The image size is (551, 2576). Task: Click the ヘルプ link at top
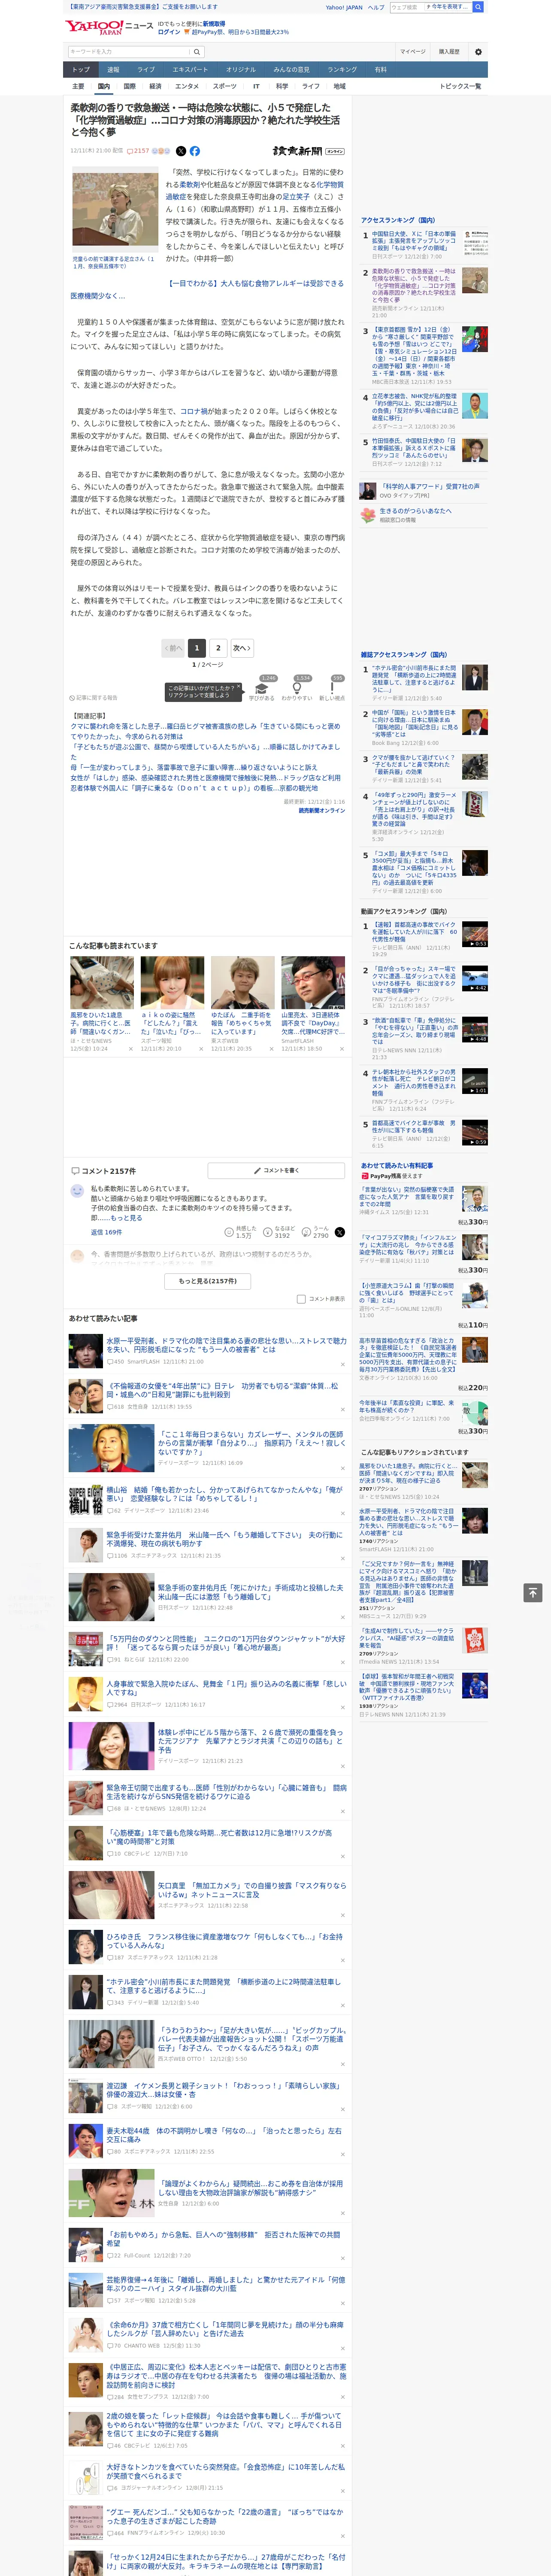pos(376,7)
